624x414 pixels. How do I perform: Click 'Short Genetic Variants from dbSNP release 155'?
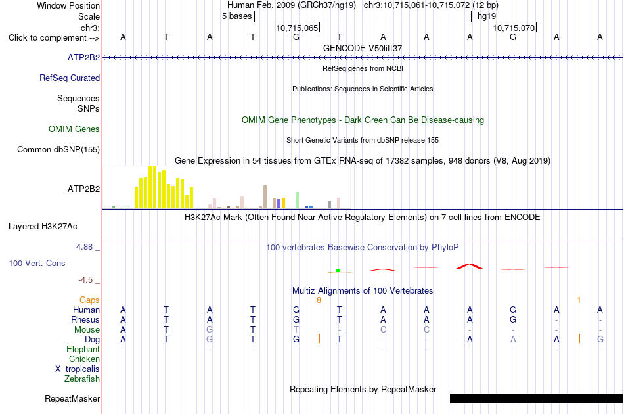tap(363, 140)
